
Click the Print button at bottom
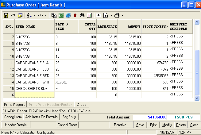(x=153, y=125)
